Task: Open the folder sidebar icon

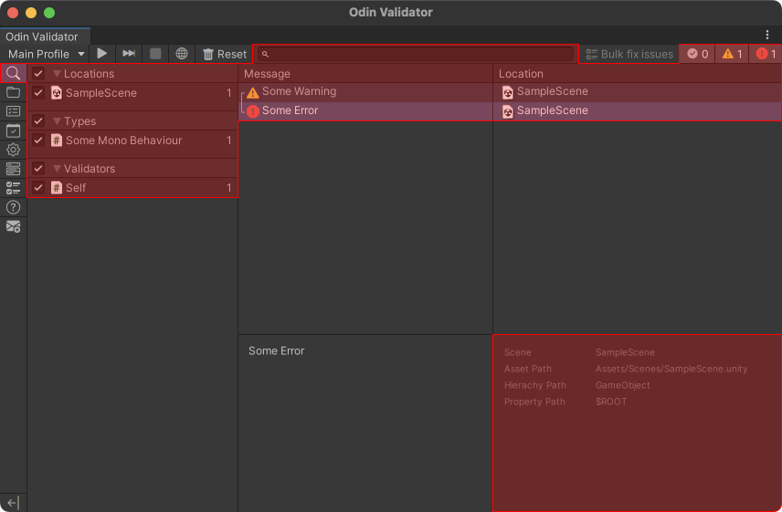Action: pos(13,93)
